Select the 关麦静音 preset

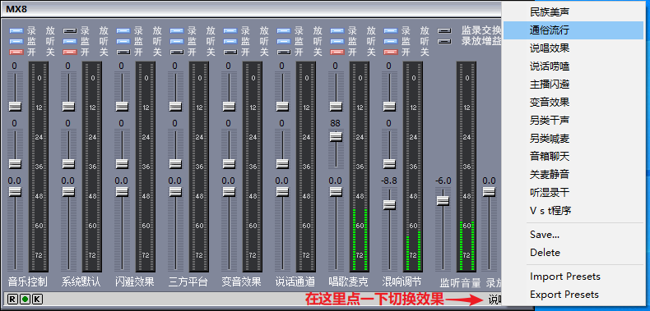click(x=573, y=175)
